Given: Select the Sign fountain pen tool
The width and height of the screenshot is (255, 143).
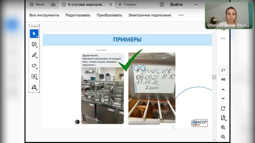Looking at the screenshot, I should pos(34,87).
